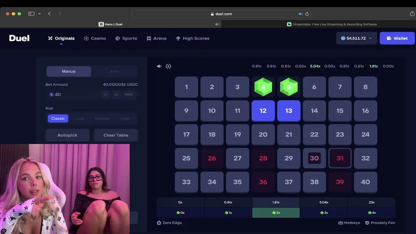
Task: Select keno number 8
Action: (365, 87)
